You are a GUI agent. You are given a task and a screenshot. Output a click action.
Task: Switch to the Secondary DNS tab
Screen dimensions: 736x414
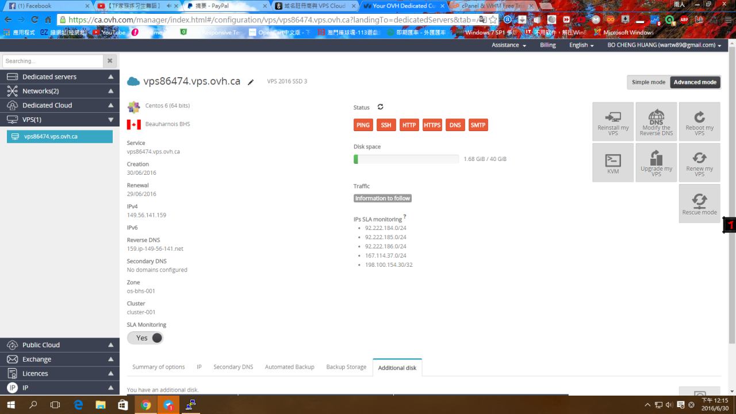click(x=233, y=367)
